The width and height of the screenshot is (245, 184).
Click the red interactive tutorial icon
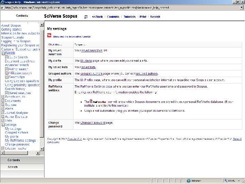[x=49, y=35]
